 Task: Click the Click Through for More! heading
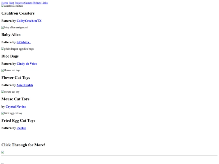point(23,145)
